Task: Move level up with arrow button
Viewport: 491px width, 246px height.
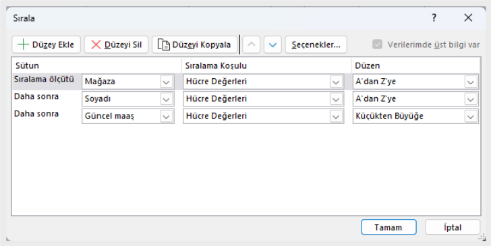Action: point(251,44)
